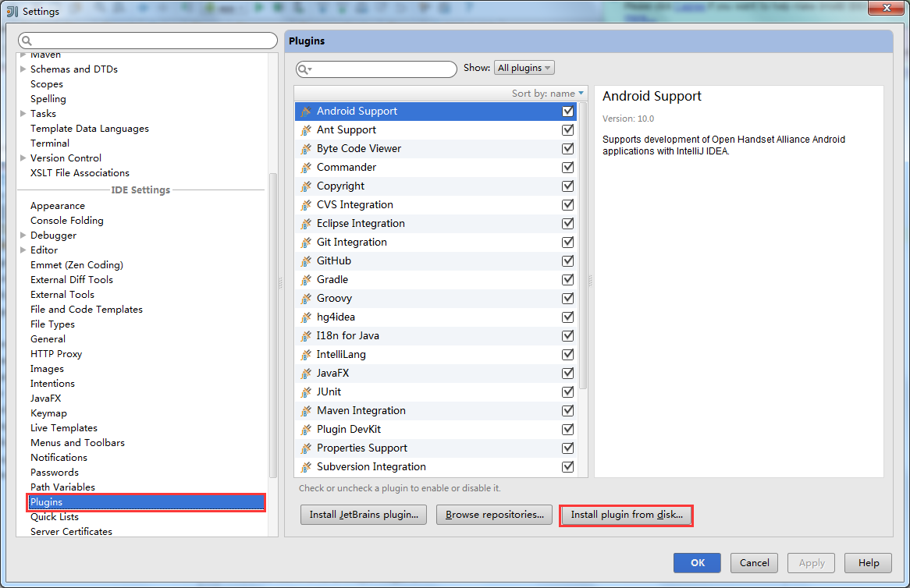The image size is (910, 588).
Task: Click the Eclipse Integration plugin icon
Action: 306,224
